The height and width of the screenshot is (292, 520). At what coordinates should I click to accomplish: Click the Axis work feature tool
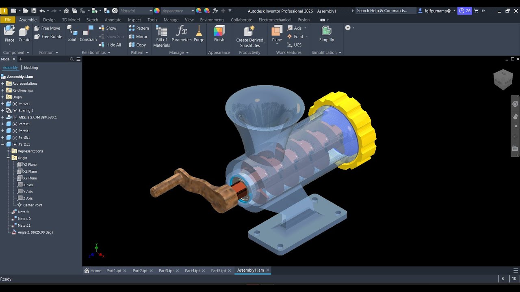click(295, 28)
